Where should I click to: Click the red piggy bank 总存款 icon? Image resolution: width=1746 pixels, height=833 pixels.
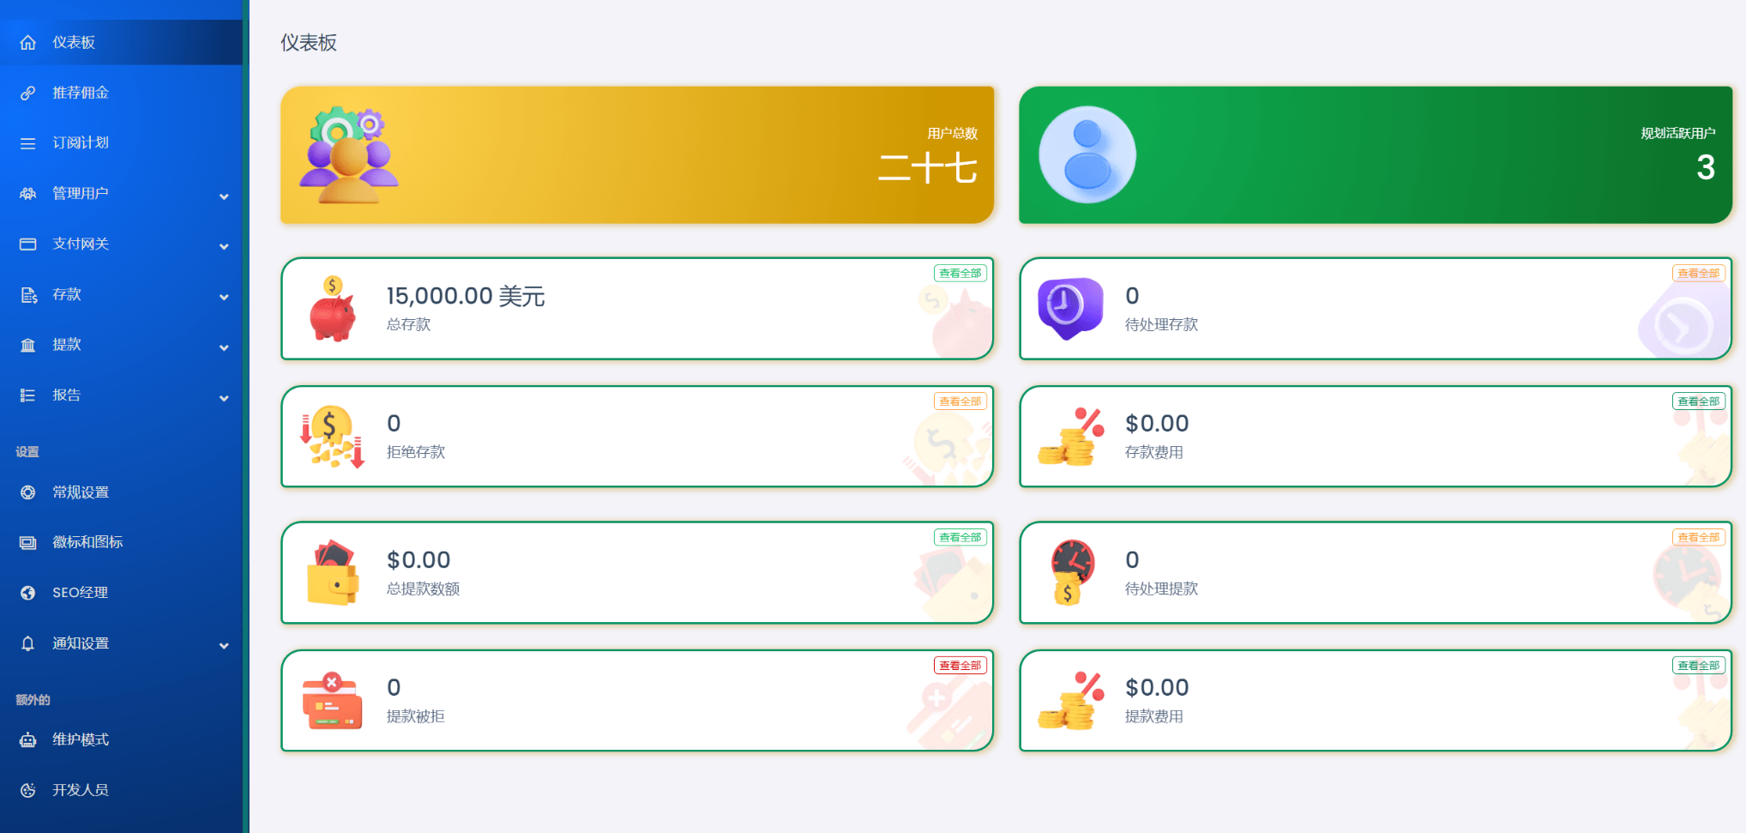pyautogui.click(x=332, y=309)
